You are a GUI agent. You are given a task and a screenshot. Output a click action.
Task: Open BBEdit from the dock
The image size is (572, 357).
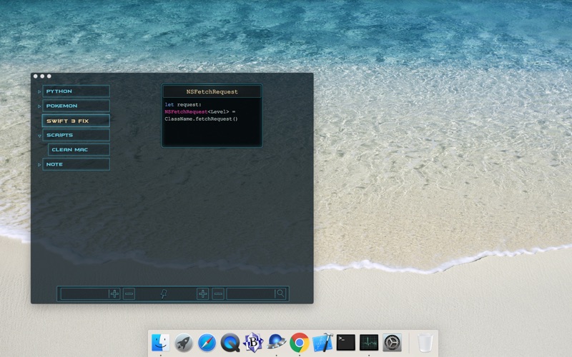(x=254, y=343)
